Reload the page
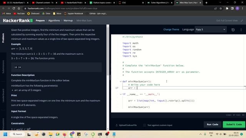 [x=14, y=8]
